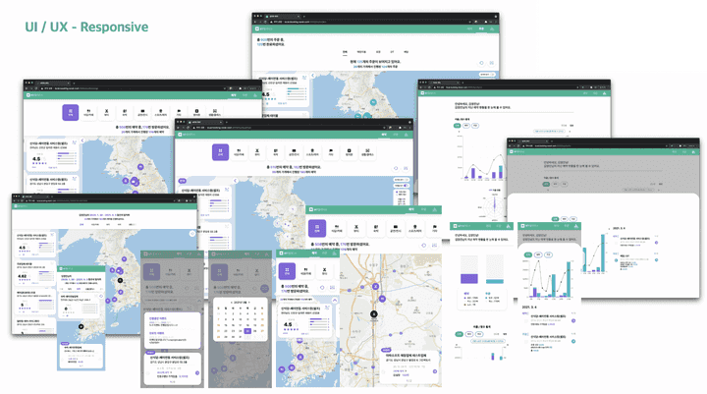Click the locate-me icon above the zoomed road map
707x394 pixels.
pos(423,246)
